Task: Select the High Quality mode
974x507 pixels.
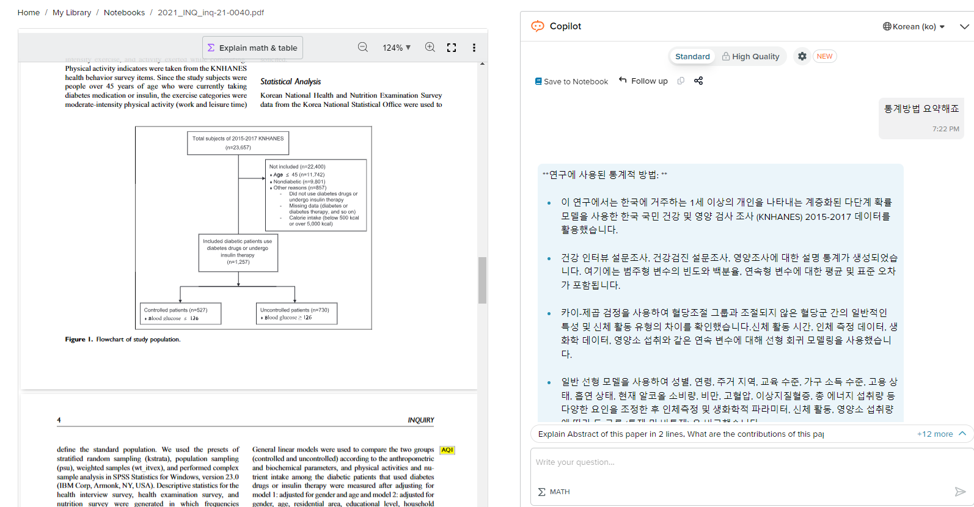Action: coord(751,56)
